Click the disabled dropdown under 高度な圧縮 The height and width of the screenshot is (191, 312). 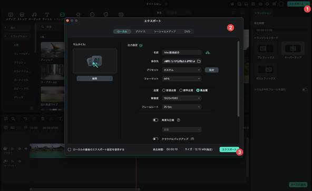tap(182, 129)
